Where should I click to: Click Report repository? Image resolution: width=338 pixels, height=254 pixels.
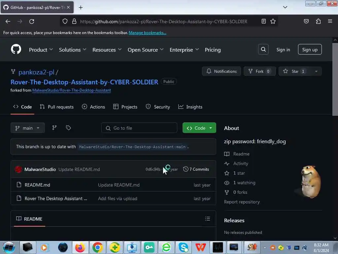242,202
